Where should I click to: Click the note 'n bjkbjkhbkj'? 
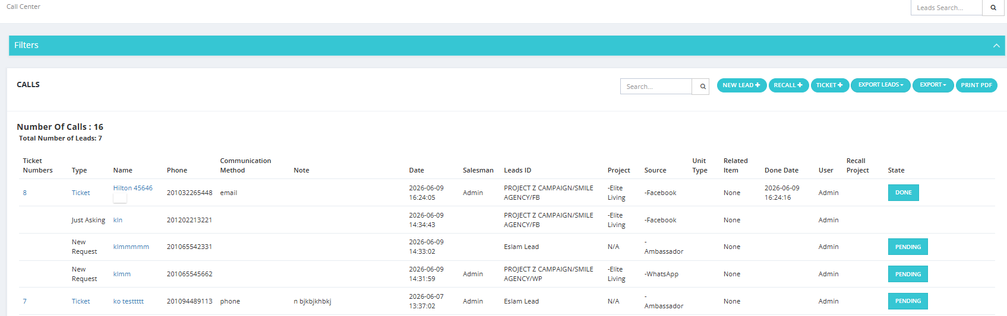[x=312, y=301]
